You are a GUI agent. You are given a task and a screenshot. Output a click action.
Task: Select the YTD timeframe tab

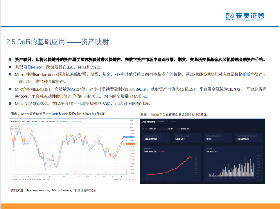[33, 180]
